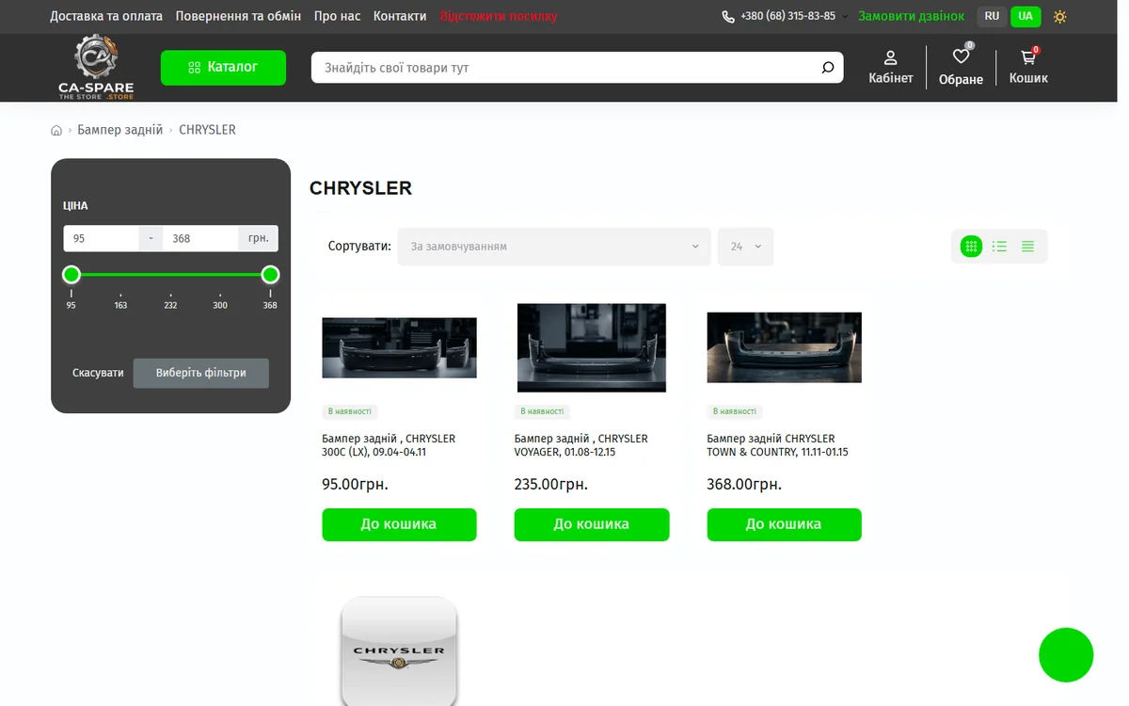Screen dimensions: 1129x706
Task: Click Бампер задній breadcrumb link
Action: click(120, 130)
